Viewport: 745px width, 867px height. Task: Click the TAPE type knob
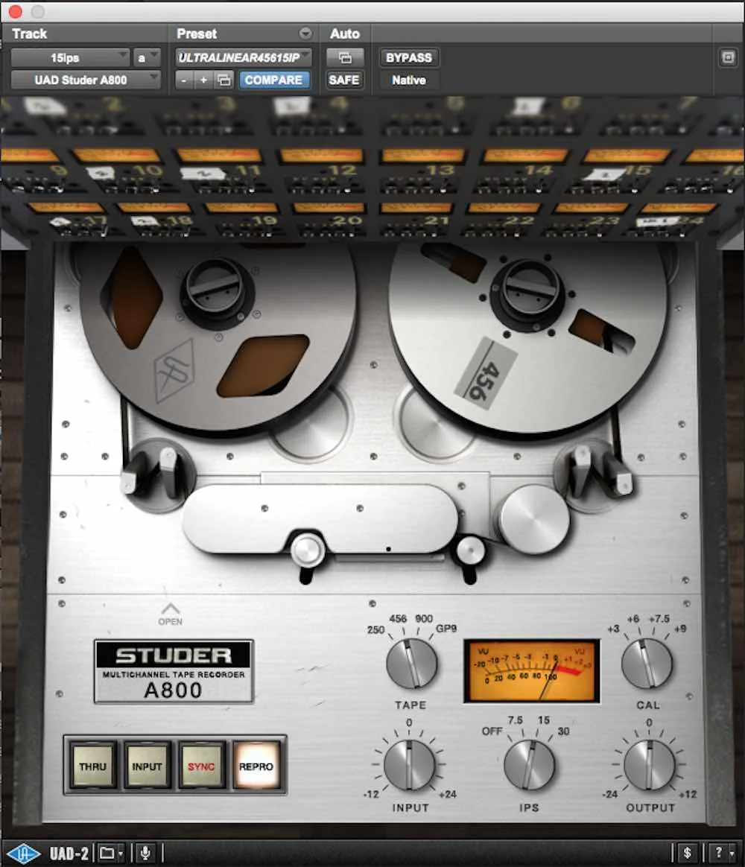point(411,664)
